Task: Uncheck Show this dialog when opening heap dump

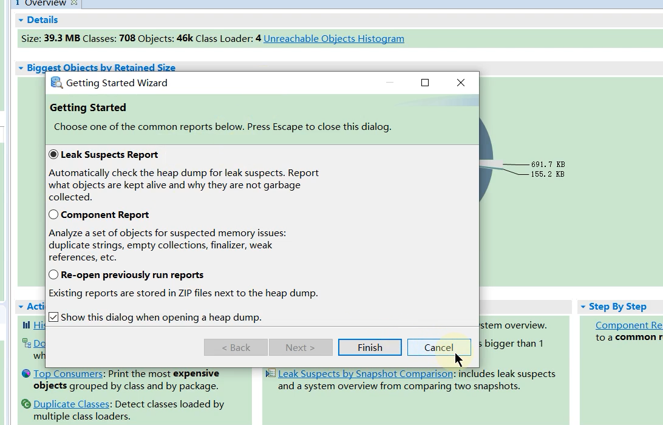Action: coord(53,317)
